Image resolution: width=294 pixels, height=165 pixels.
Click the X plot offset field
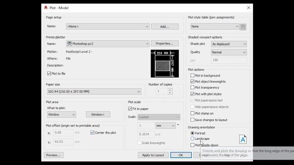(x=63, y=132)
